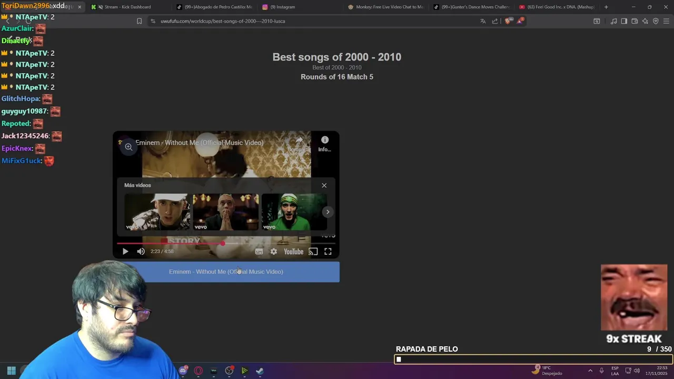The height and width of the screenshot is (379, 674).
Task: Open the video title link in player
Action: point(200,143)
